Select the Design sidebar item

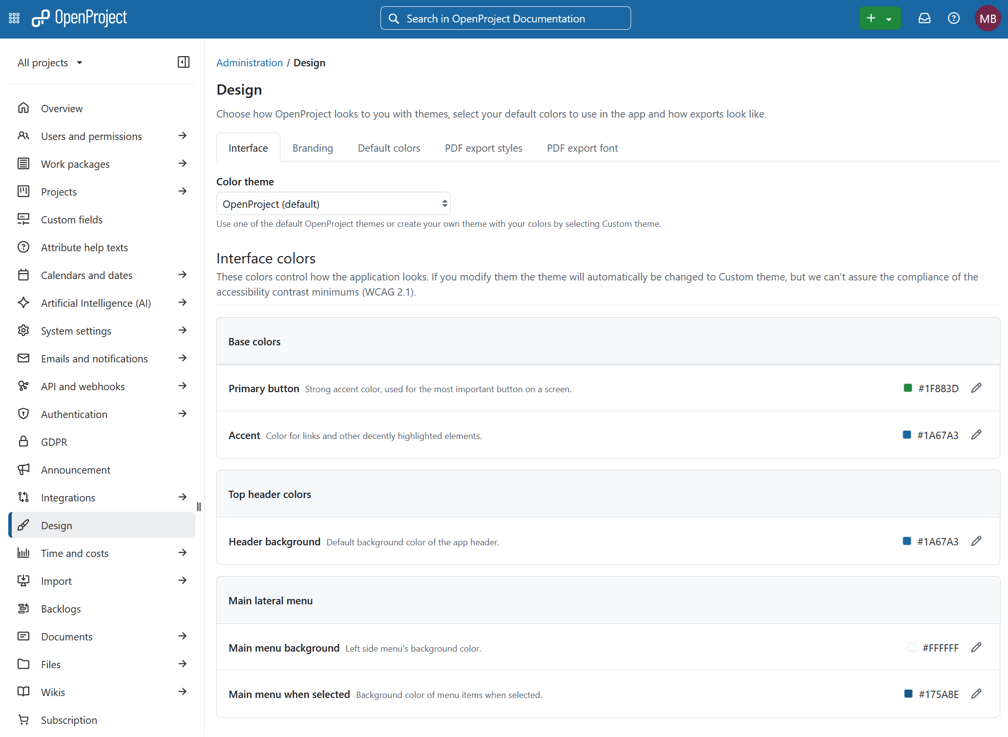click(102, 525)
